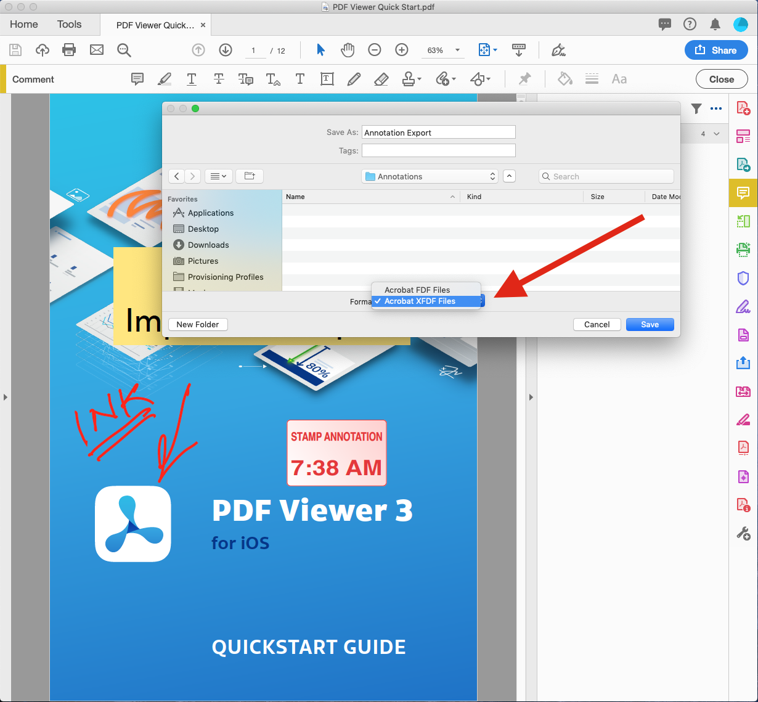
Task: Select the sticky note comment tool
Action: click(137, 79)
